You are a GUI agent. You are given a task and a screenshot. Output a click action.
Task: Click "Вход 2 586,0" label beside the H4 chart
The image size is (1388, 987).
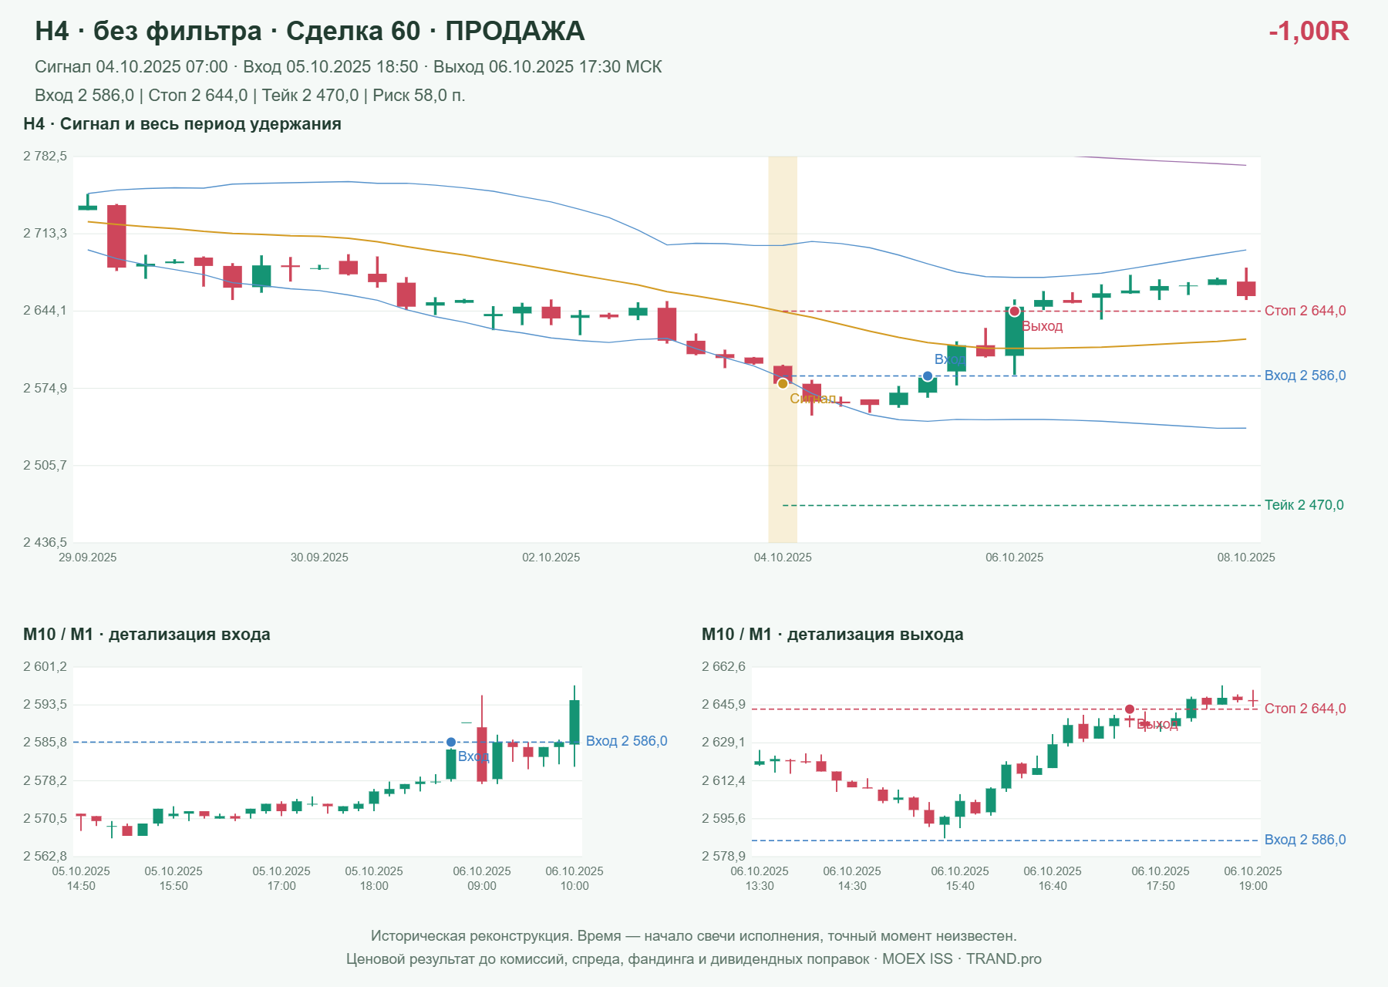(1305, 376)
